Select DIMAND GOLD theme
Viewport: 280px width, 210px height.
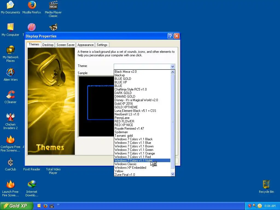click(142, 97)
